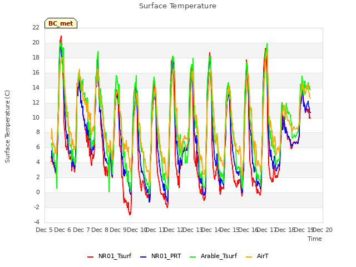This screenshot has height=267, width=356.
Task: Click the Dec 8 x-axis tick label
Action: [x=100, y=230]
